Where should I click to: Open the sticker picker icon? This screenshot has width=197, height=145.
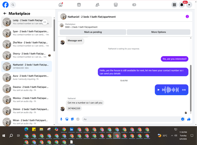pos(72,119)
